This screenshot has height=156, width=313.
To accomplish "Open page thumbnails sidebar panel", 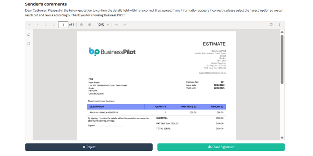I will pos(29,34).
